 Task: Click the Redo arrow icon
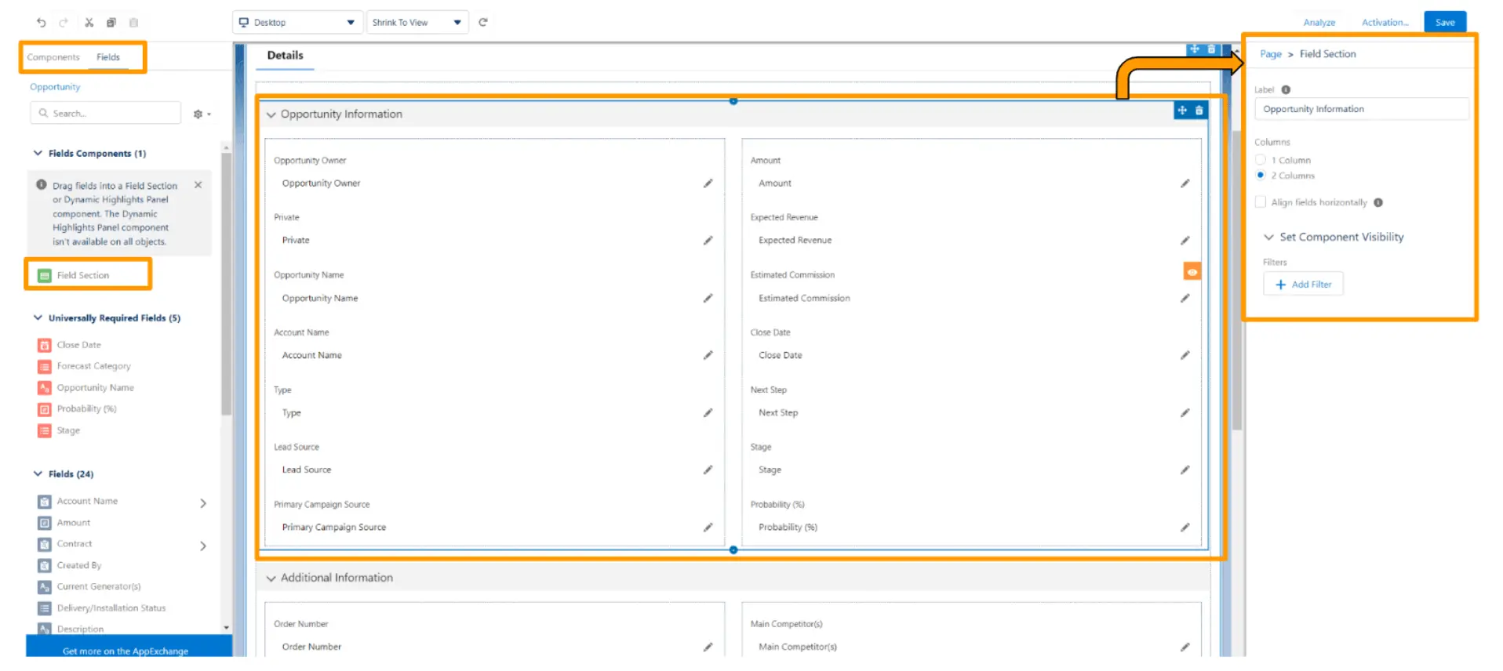[64, 23]
